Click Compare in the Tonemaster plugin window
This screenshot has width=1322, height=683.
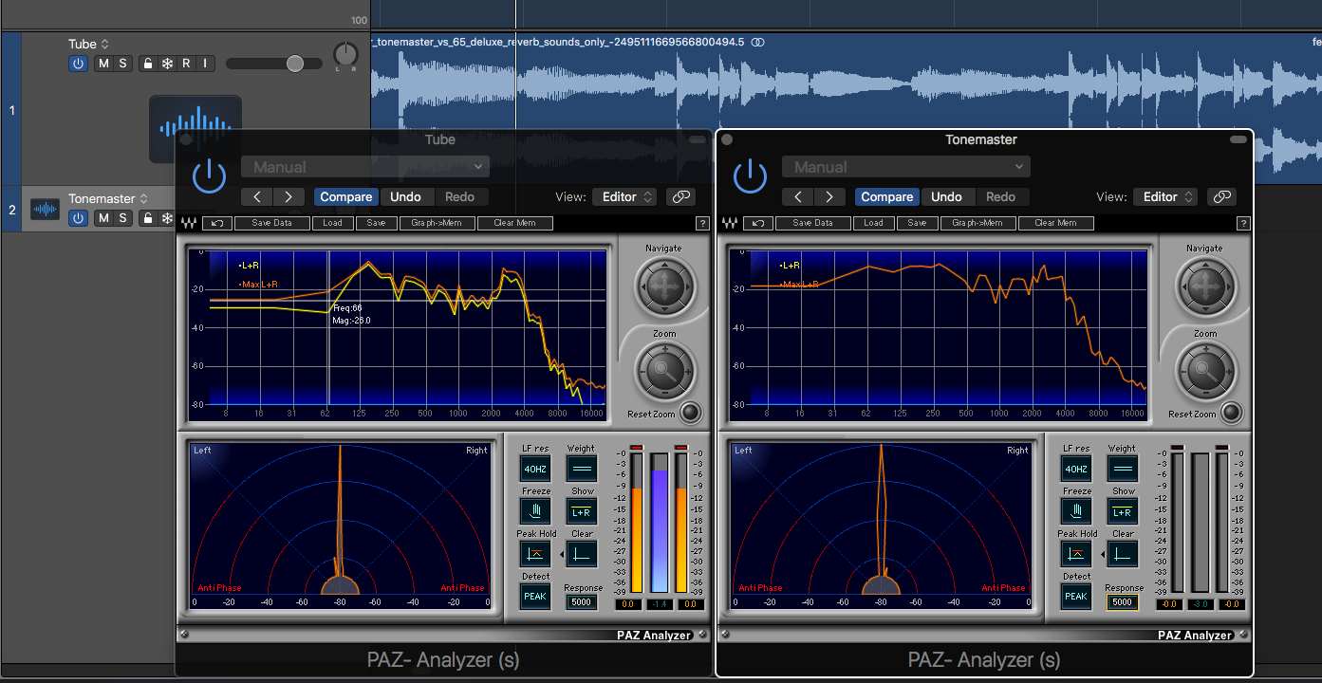point(886,196)
